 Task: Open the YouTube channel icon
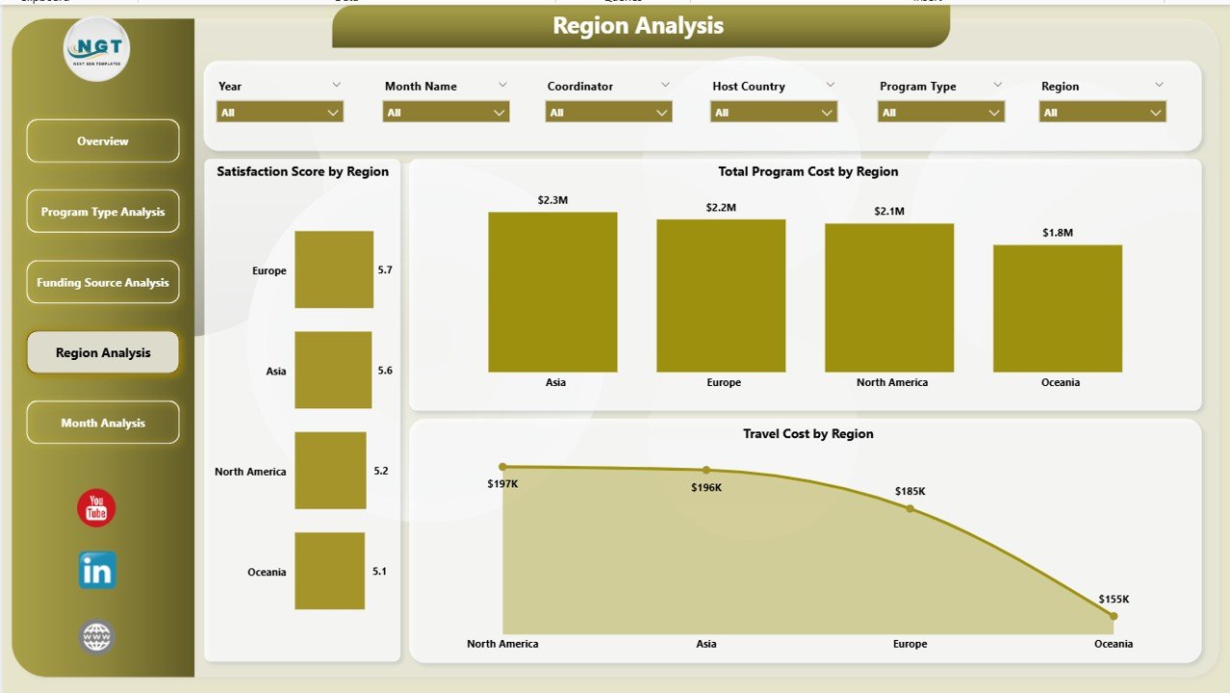point(95,508)
